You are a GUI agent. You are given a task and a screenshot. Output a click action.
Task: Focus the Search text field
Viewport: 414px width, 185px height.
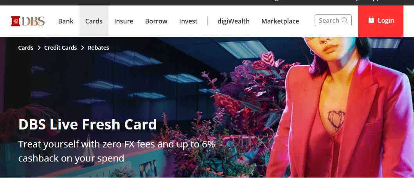333,20
